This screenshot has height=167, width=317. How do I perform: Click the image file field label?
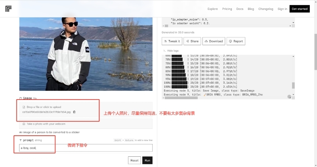(28, 98)
